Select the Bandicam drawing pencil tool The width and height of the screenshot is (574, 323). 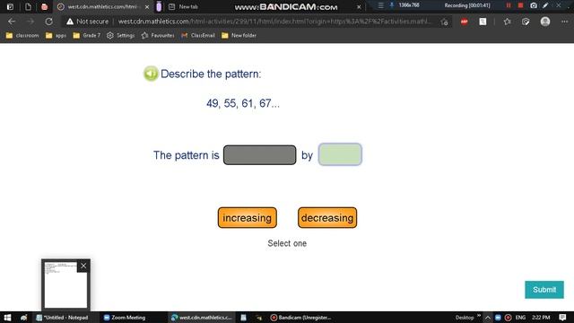545,5
